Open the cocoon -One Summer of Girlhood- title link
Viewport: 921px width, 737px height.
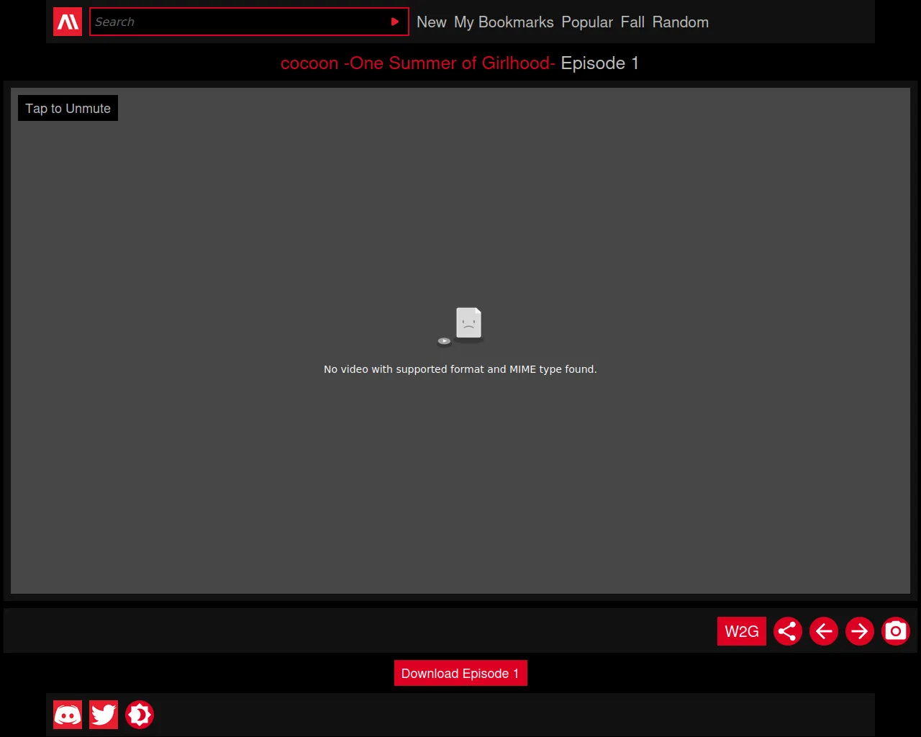(x=417, y=63)
